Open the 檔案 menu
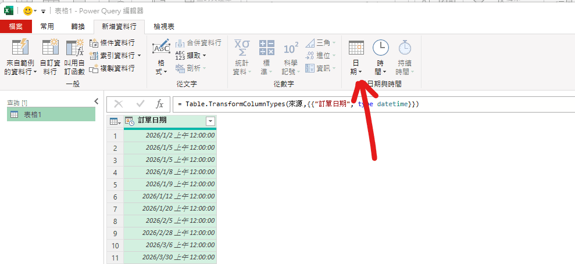Viewport: 575px width, 264px height. point(16,26)
